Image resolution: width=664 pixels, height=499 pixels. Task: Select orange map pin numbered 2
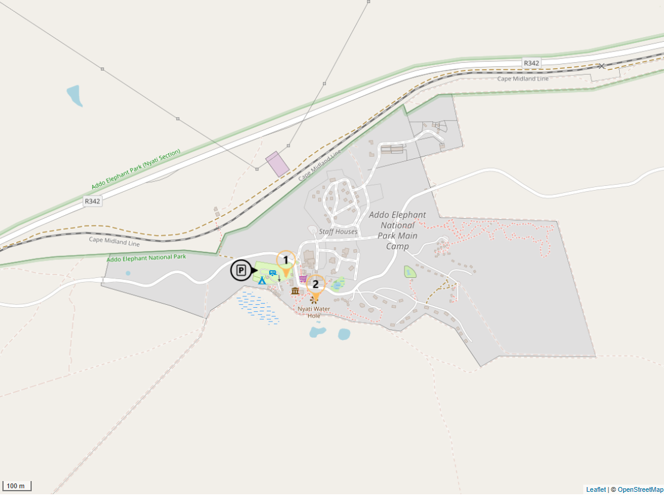(x=315, y=288)
